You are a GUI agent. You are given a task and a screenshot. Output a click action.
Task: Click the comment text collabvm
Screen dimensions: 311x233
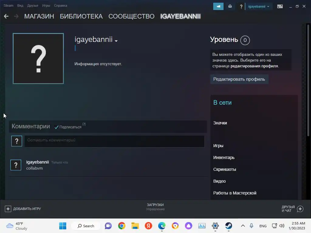[34, 168]
